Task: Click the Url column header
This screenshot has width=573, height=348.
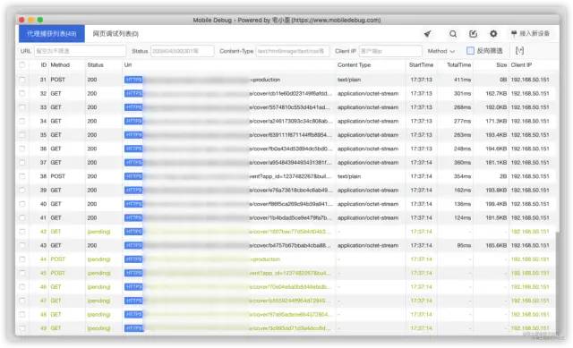Action: click(128, 65)
